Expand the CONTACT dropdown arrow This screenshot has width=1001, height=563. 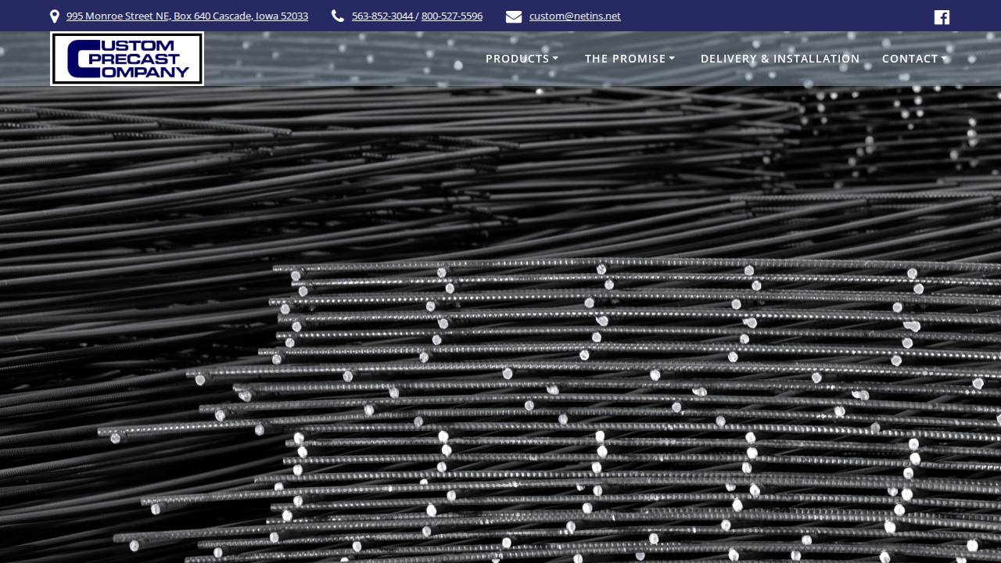coord(945,58)
